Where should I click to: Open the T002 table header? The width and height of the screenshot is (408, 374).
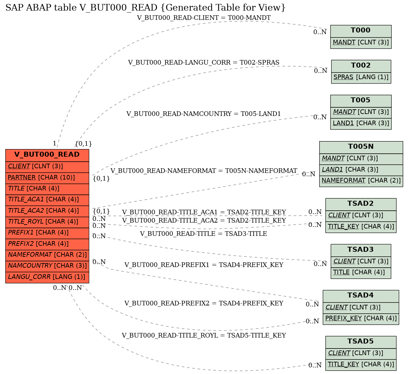coord(361,66)
